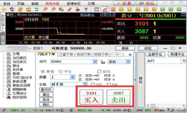Click the 锁定 button

pyautogui.click(x=148, y=48)
